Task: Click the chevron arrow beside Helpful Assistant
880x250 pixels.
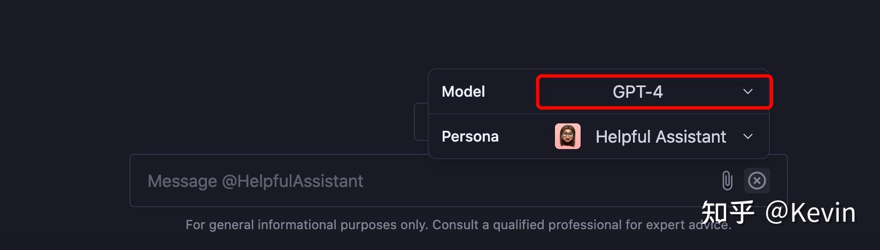Action: click(x=747, y=137)
